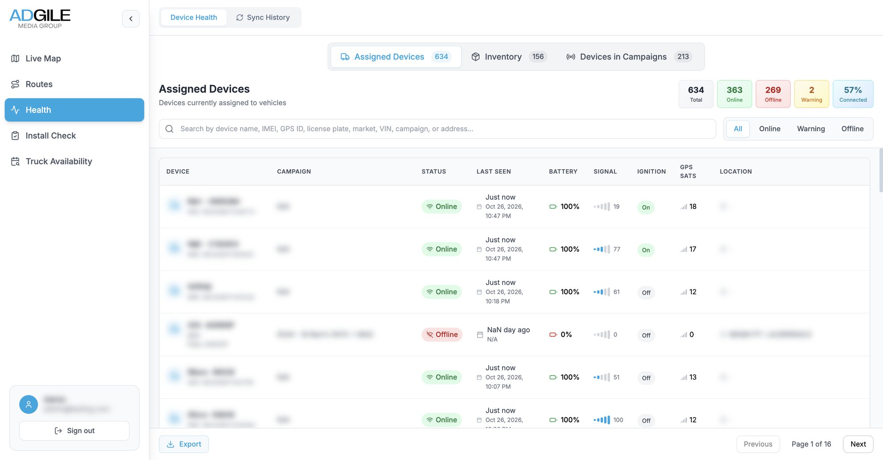The height and width of the screenshot is (460, 883).
Task: Open the Live Map page
Action: [74, 58]
